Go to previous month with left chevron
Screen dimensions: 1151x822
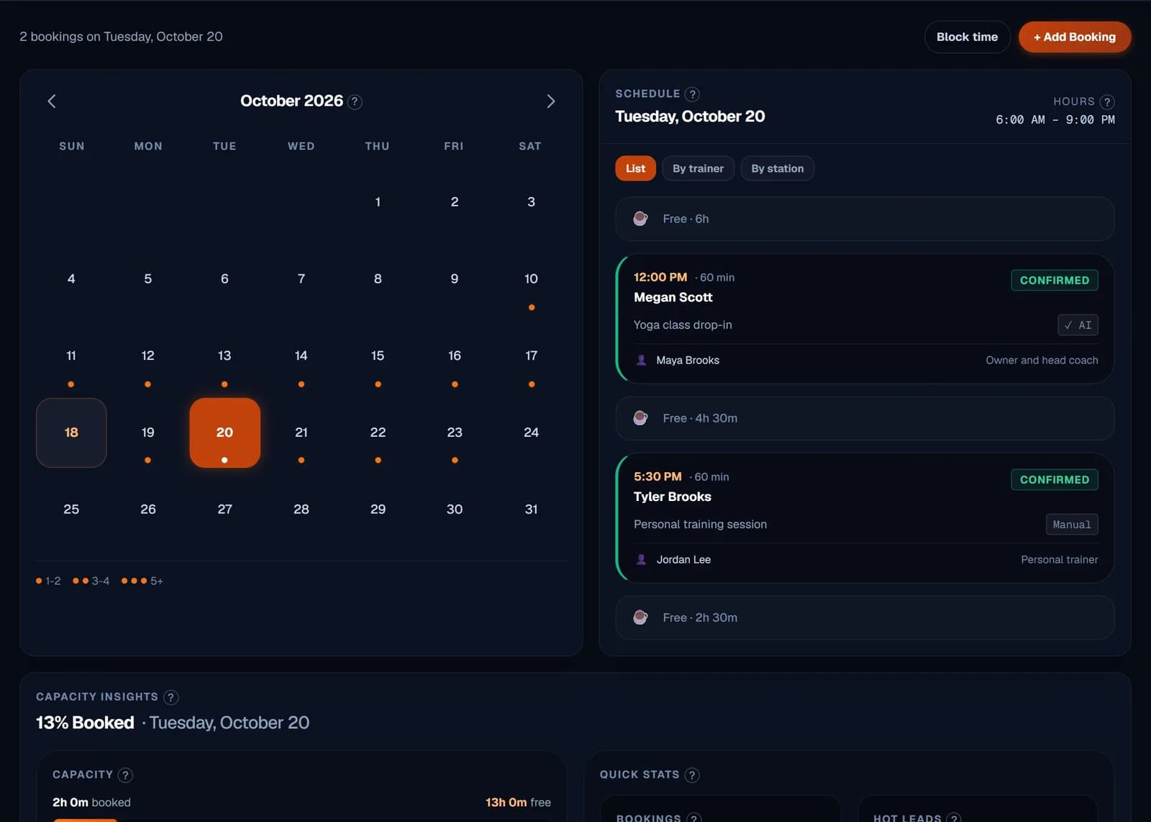coord(52,101)
